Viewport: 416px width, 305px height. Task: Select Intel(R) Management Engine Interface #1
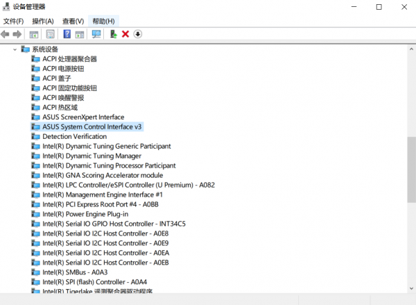103,195
